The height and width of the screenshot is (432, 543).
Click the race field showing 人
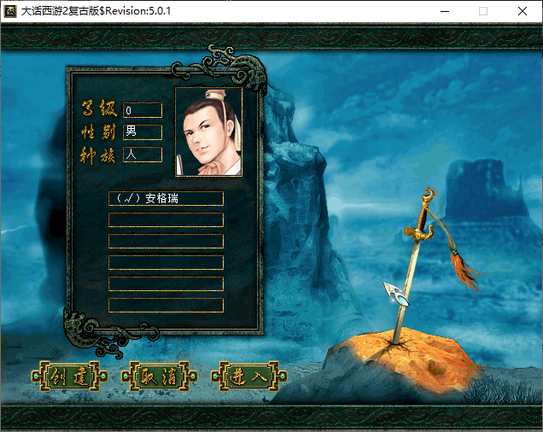click(142, 155)
